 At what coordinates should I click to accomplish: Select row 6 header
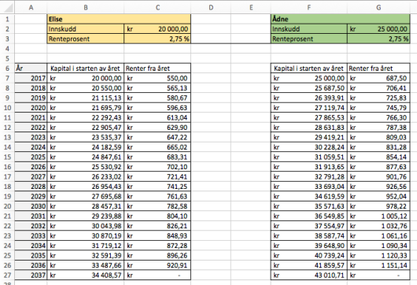tap(7, 68)
